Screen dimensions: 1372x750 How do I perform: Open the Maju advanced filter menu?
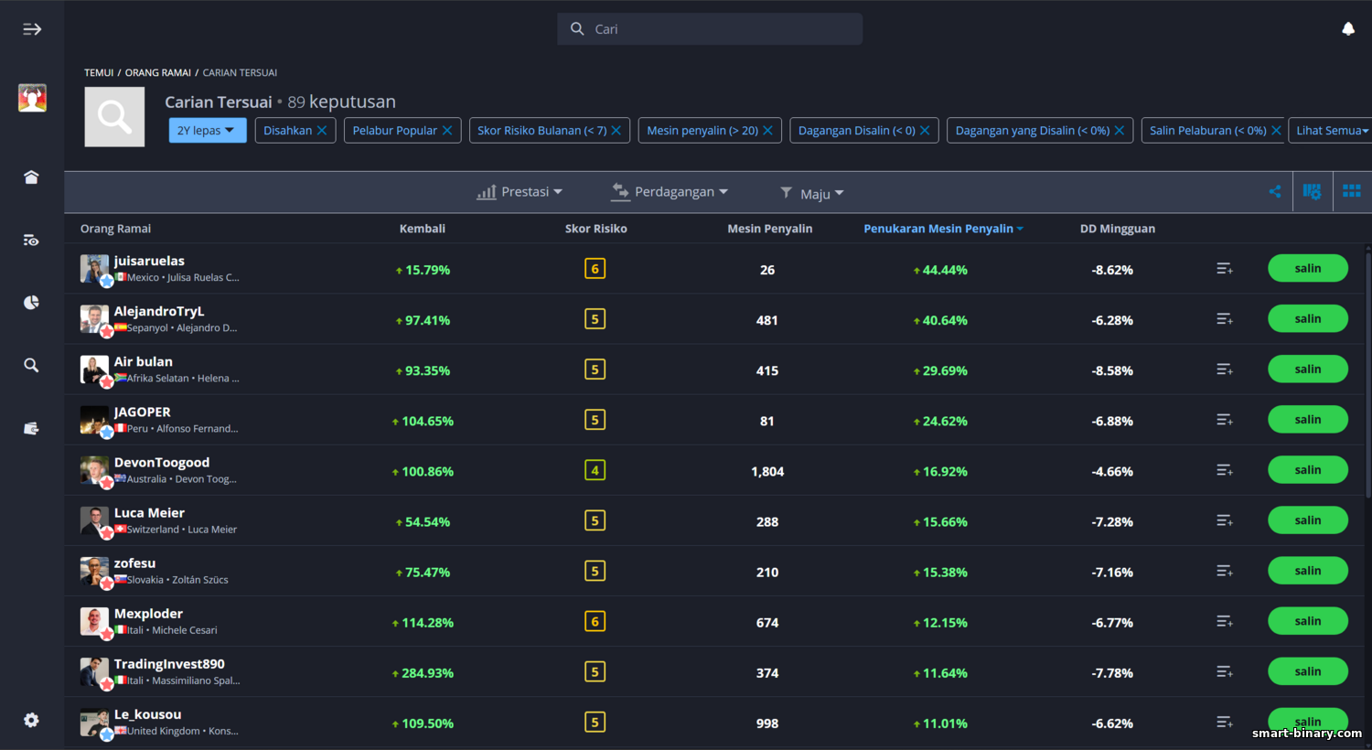pyautogui.click(x=812, y=193)
